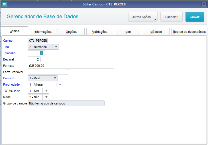This screenshot has width=208, height=145.
Task: Click the Contexto label
Action: (x=9, y=78)
